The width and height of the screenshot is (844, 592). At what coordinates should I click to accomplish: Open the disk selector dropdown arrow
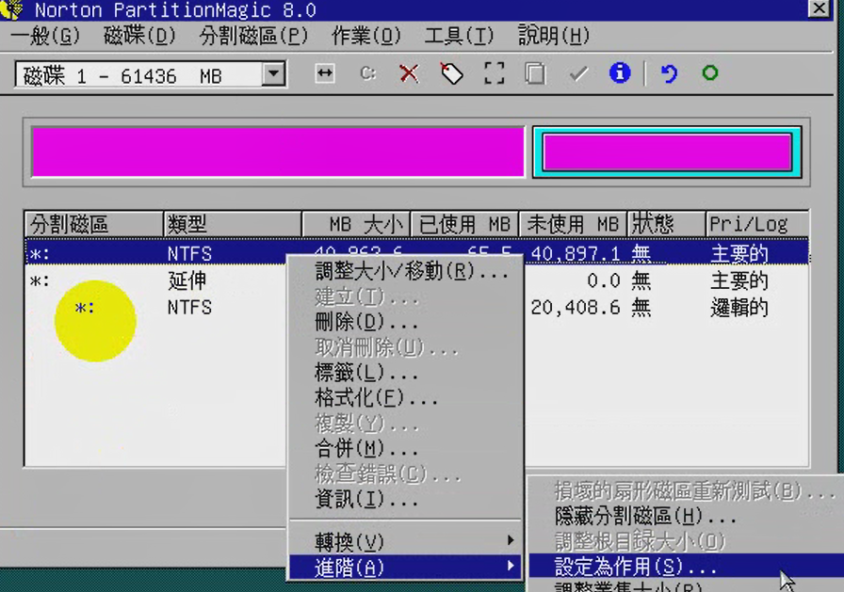(x=273, y=74)
